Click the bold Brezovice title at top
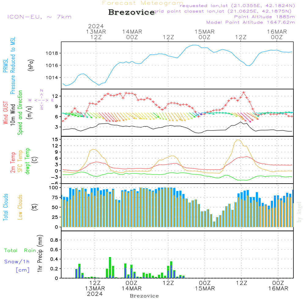 131,12
